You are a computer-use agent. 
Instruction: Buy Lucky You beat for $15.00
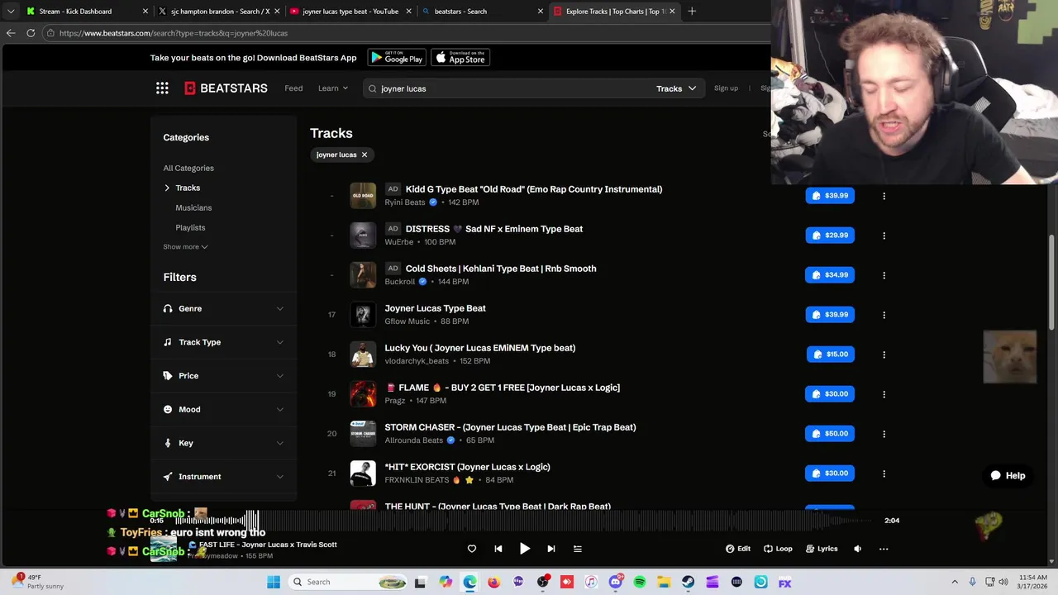click(x=831, y=355)
